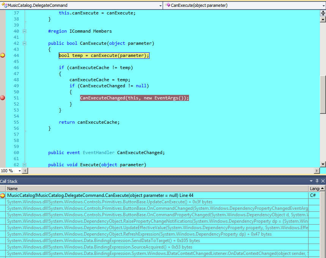Click the this.canExecute = canExecute; line

[x=97, y=13]
